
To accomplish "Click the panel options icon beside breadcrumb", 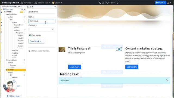I will tap(25, 6).
